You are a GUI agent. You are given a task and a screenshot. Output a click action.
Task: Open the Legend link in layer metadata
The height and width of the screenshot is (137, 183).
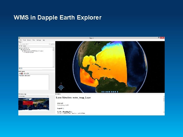click(x=63, y=108)
